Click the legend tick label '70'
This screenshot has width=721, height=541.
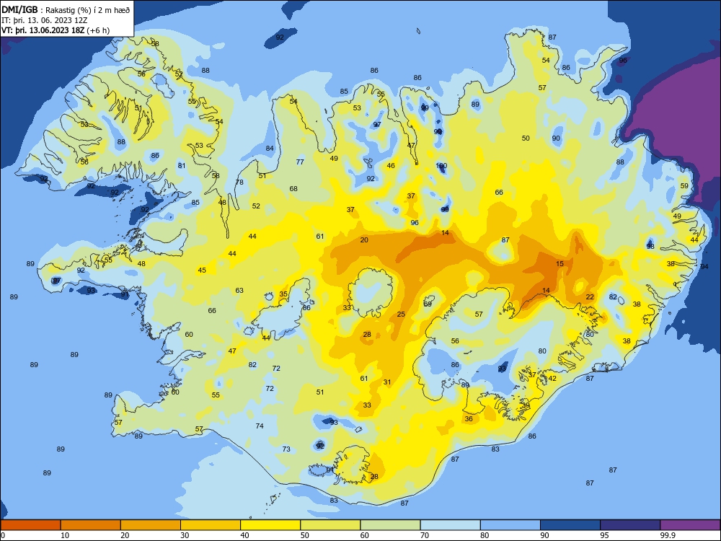(425, 535)
